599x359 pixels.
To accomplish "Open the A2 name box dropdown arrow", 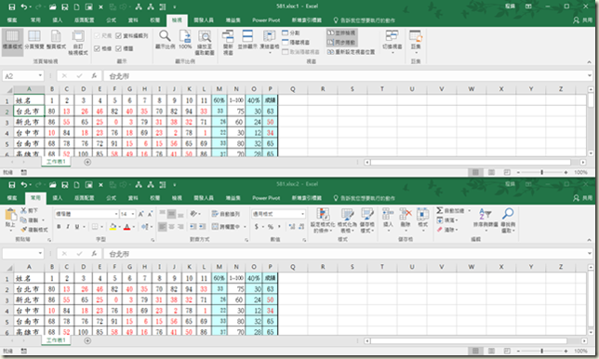I will pos(40,76).
